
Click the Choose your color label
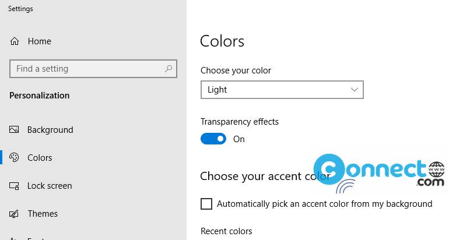point(236,70)
